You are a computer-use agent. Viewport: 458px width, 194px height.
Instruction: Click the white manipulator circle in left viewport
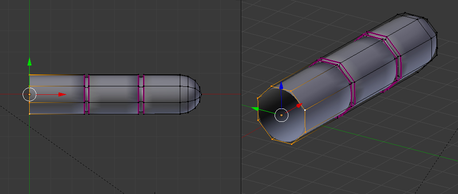pyautogui.click(x=30, y=95)
